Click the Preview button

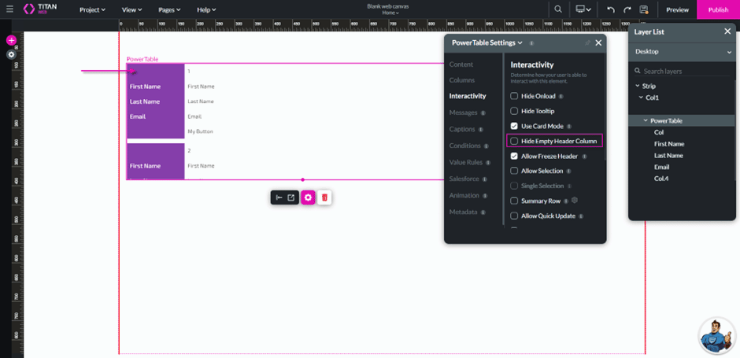click(x=677, y=9)
